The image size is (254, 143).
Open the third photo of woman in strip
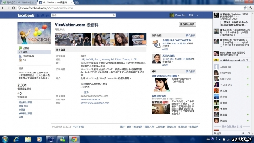100,39
